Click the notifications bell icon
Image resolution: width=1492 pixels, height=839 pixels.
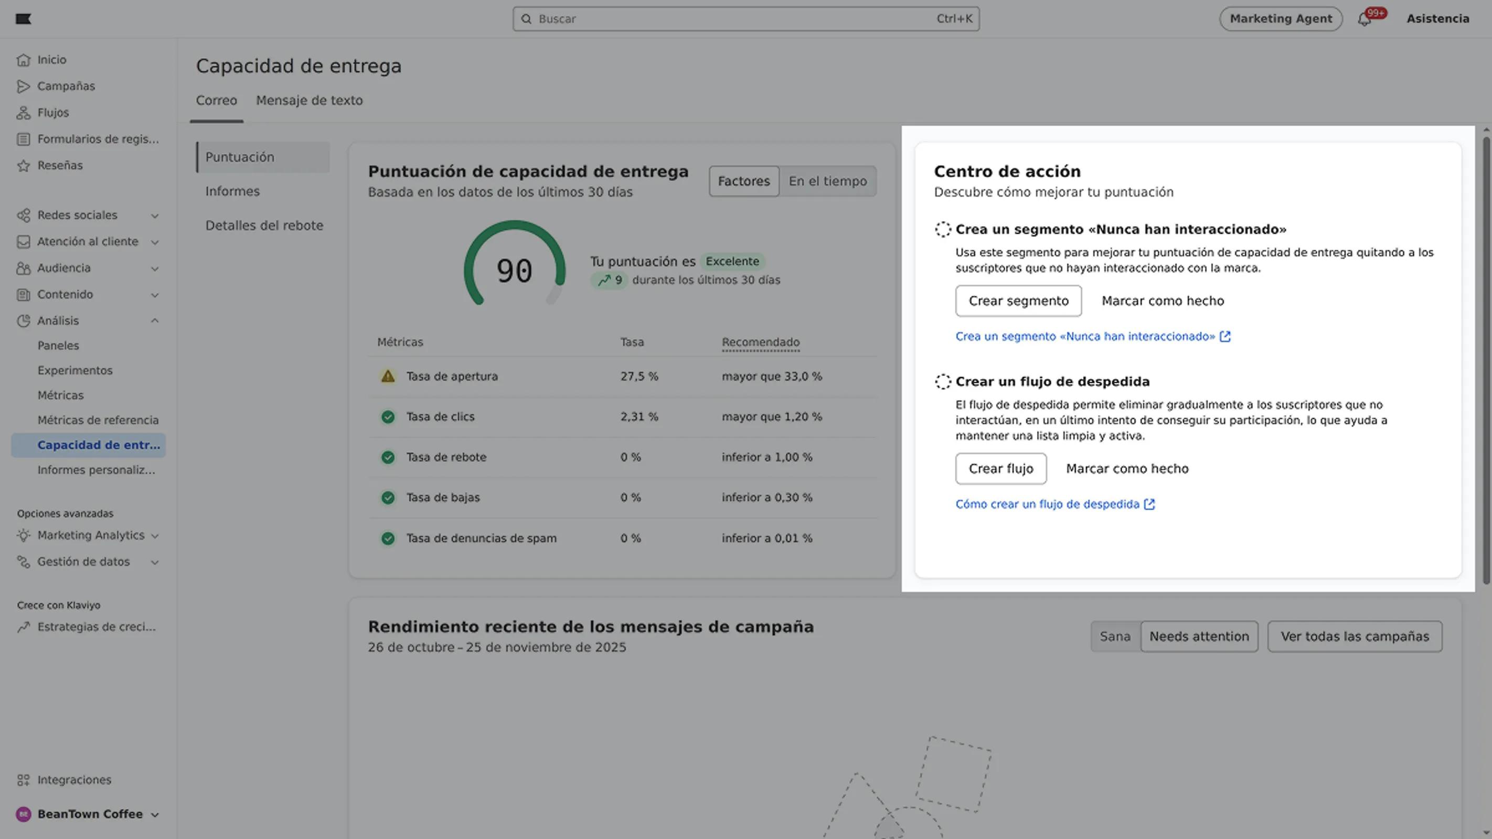click(x=1364, y=20)
